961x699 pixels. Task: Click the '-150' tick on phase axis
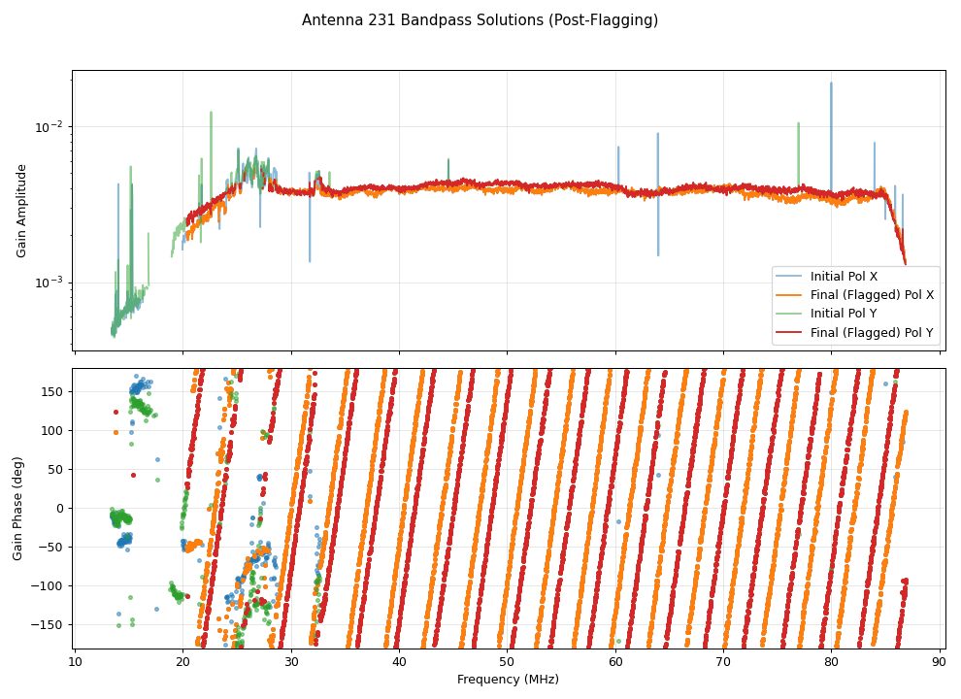coord(50,624)
